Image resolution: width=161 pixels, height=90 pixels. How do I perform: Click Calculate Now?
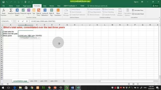tap(138, 10)
